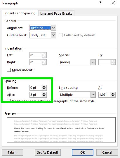The image size is (120, 158).
Task: Click the Right indentation value field
Action: click(36, 62)
